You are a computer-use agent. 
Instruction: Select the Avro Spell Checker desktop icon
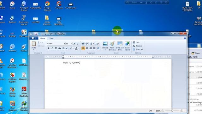[24, 6]
